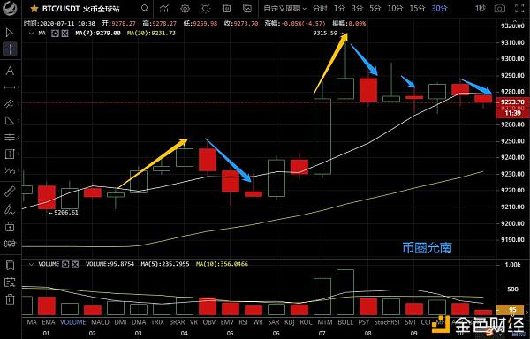This screenshot has height=339, width=530.
Task: Expand the triangle shape tool submenu arrow
Action: pos(19,120)
